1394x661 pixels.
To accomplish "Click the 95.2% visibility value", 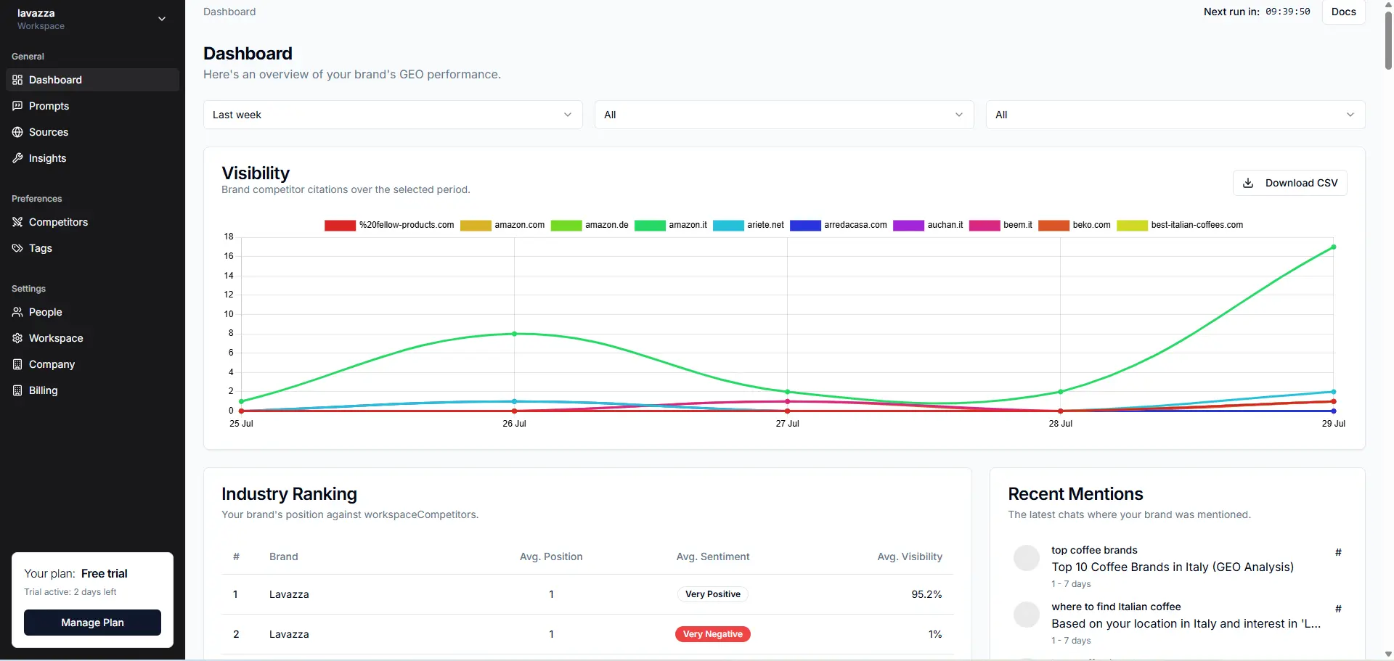I will pos(926,594).
